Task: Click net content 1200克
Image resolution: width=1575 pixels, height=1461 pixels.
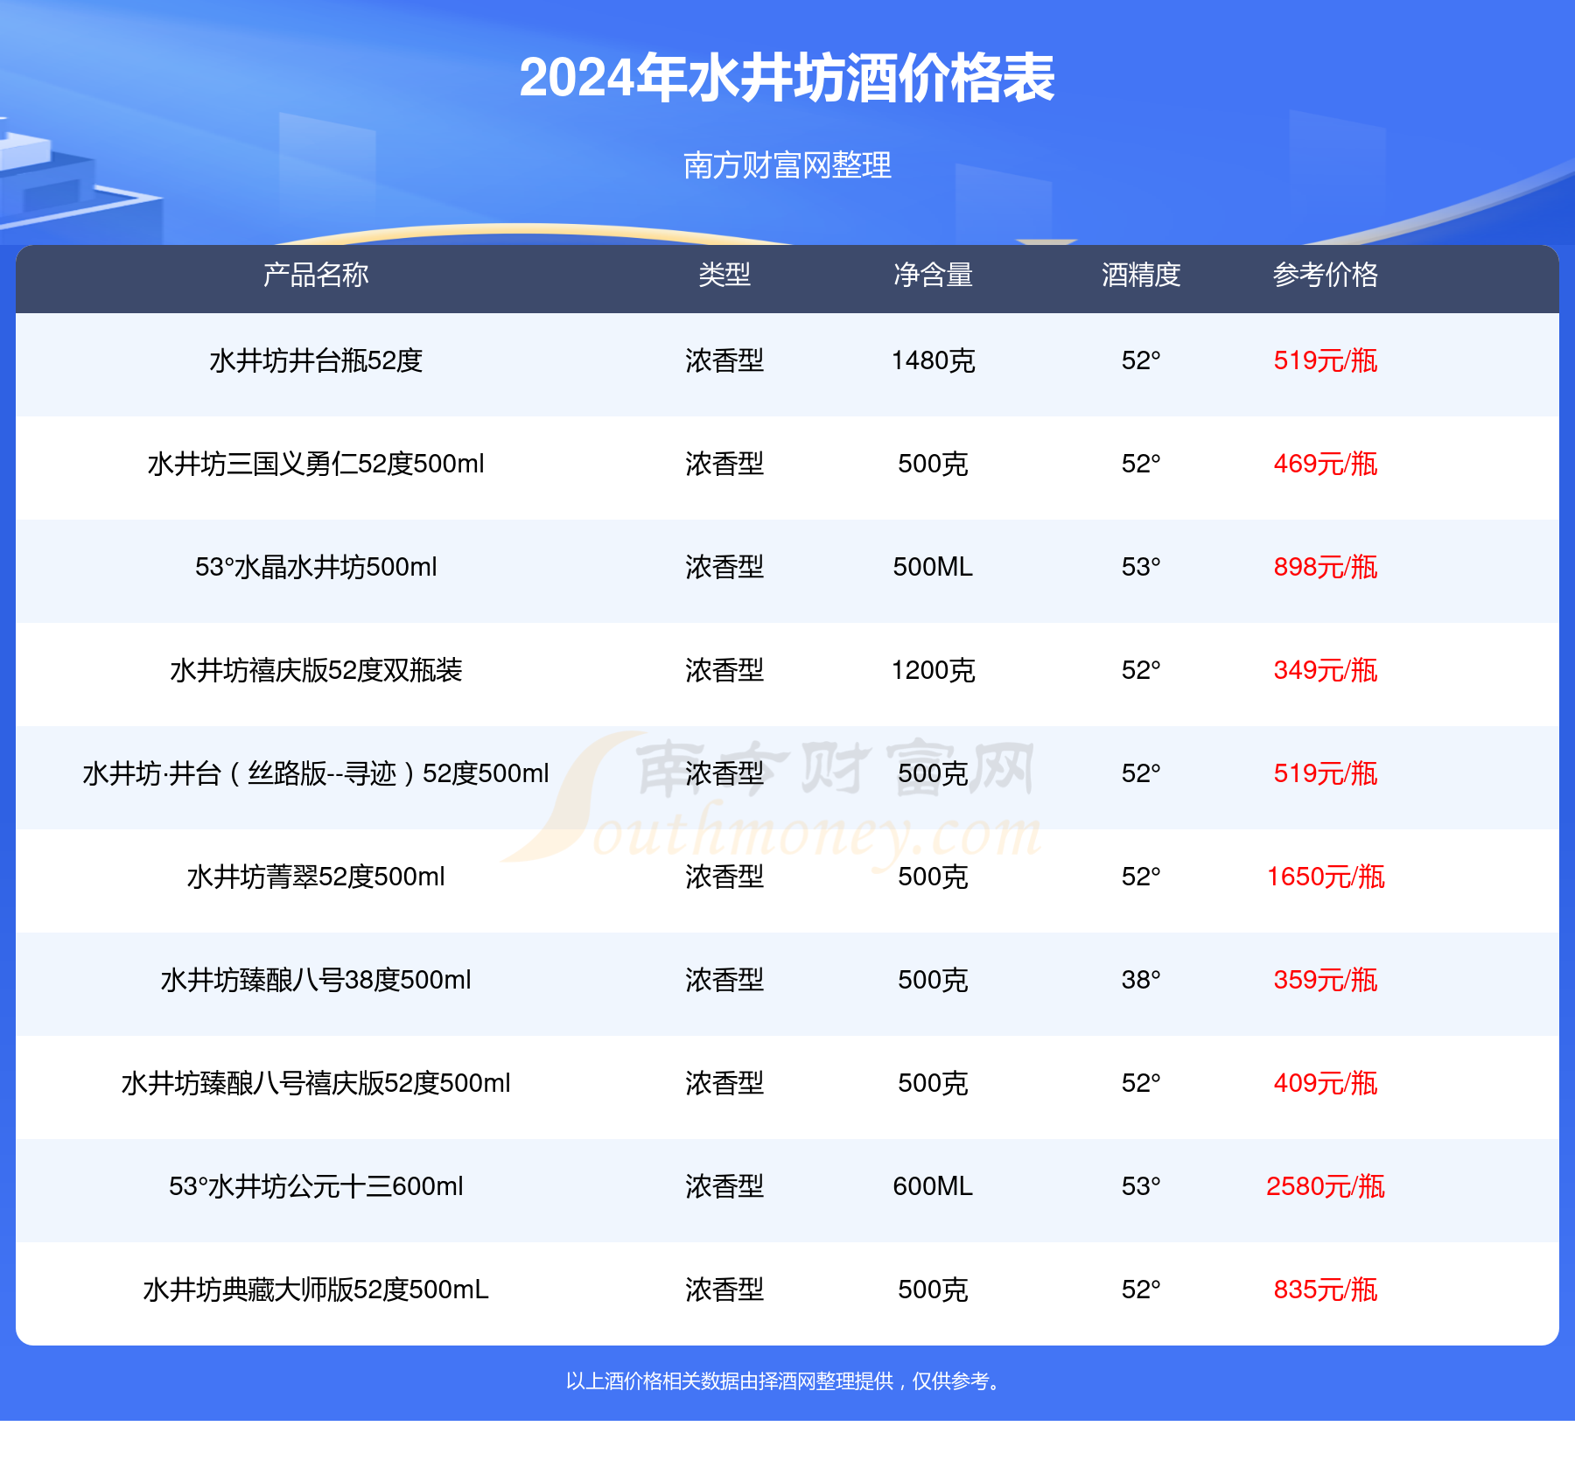Action: (x=933, y=670)
